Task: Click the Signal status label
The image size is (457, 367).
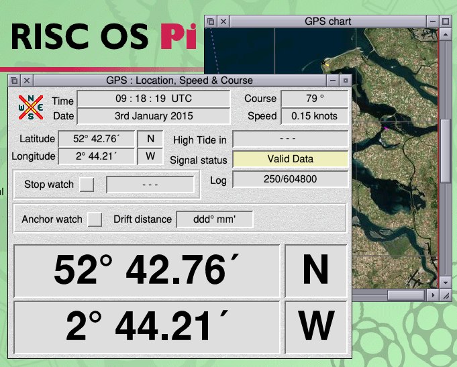Action: pyautogui.click(x=199, y=160)
